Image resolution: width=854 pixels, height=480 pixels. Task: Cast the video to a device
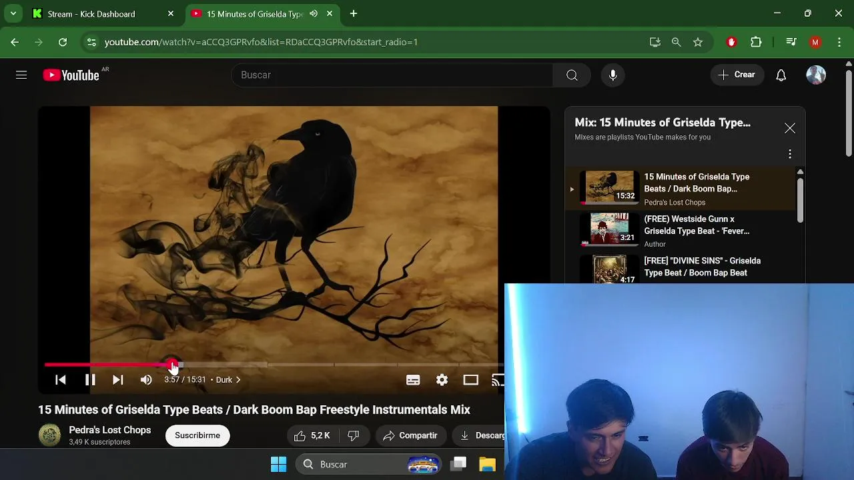tap(498, 380)
